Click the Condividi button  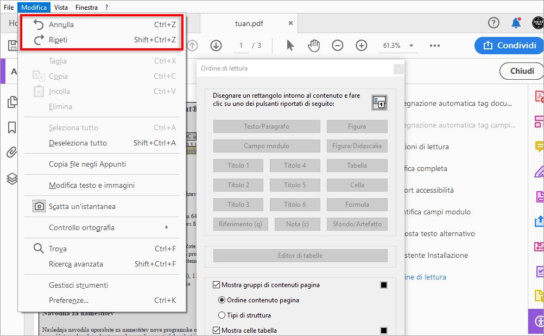508,46
